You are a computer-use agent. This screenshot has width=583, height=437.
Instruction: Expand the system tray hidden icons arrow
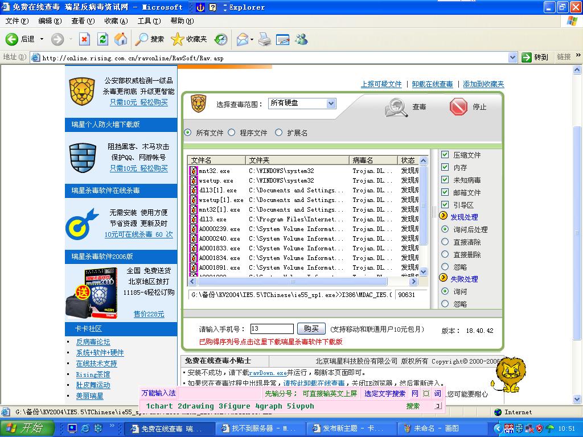[499, 428]
